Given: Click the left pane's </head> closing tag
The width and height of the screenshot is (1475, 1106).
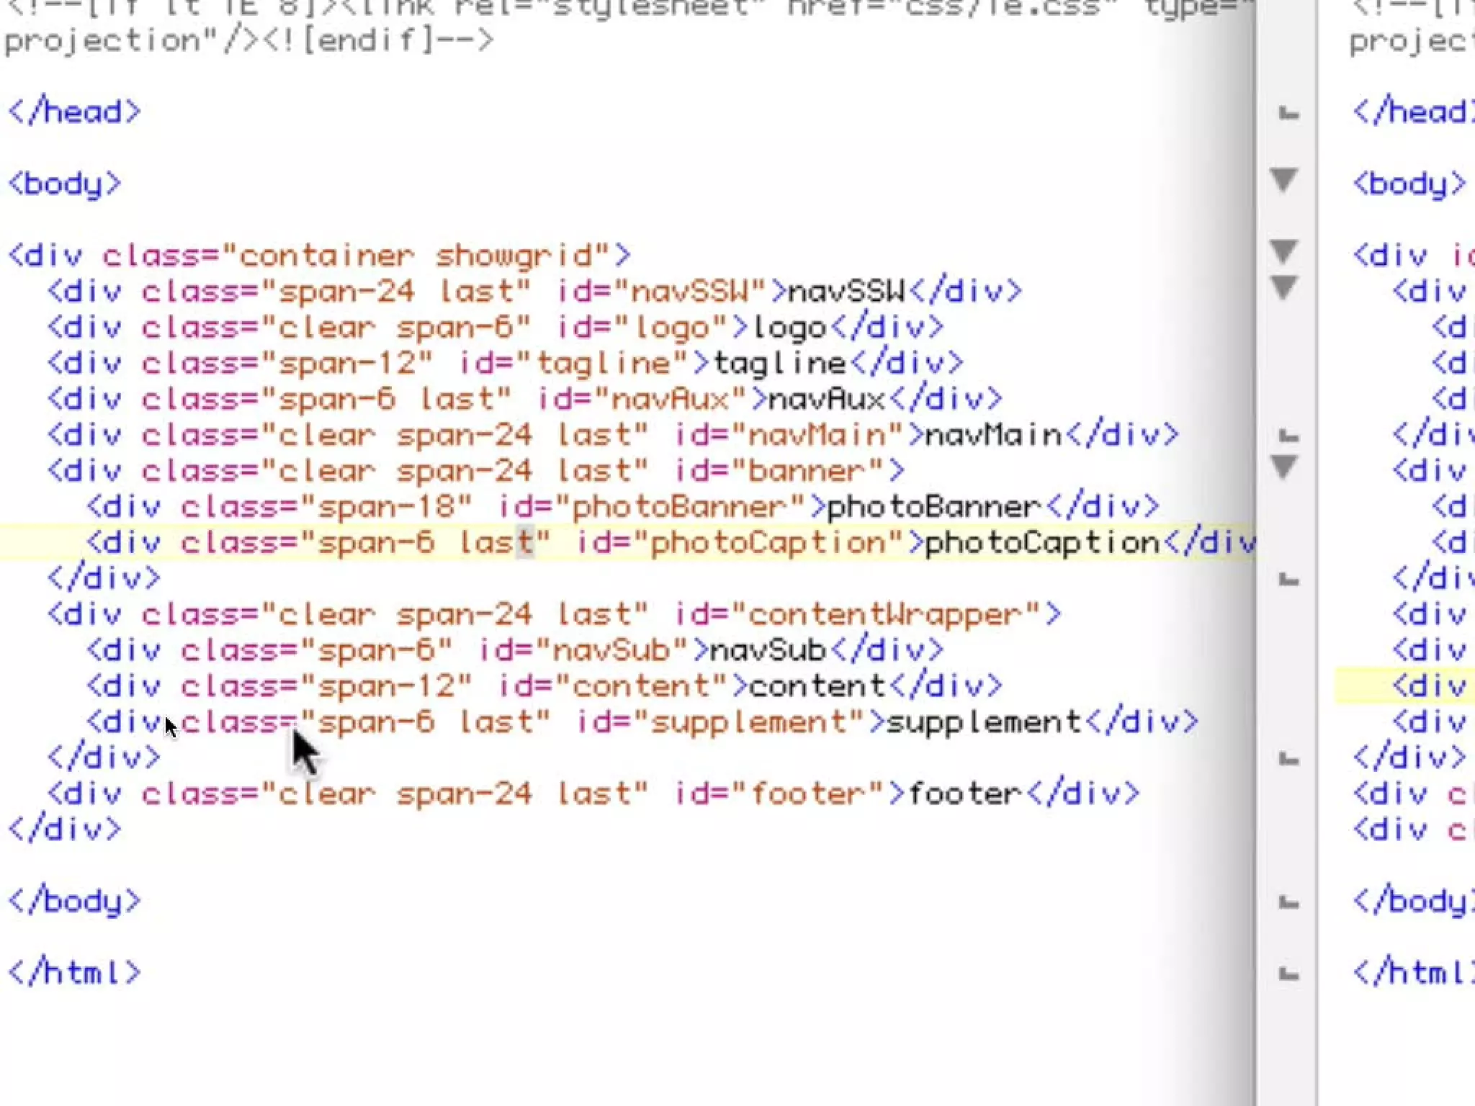Looking at the screenshot, I should (74, 112).
